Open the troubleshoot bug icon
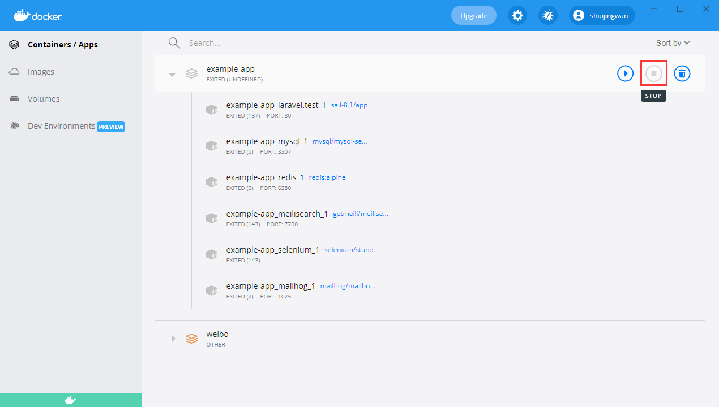Viewport: 719px width, 407px height. click(x=547, y=16)
